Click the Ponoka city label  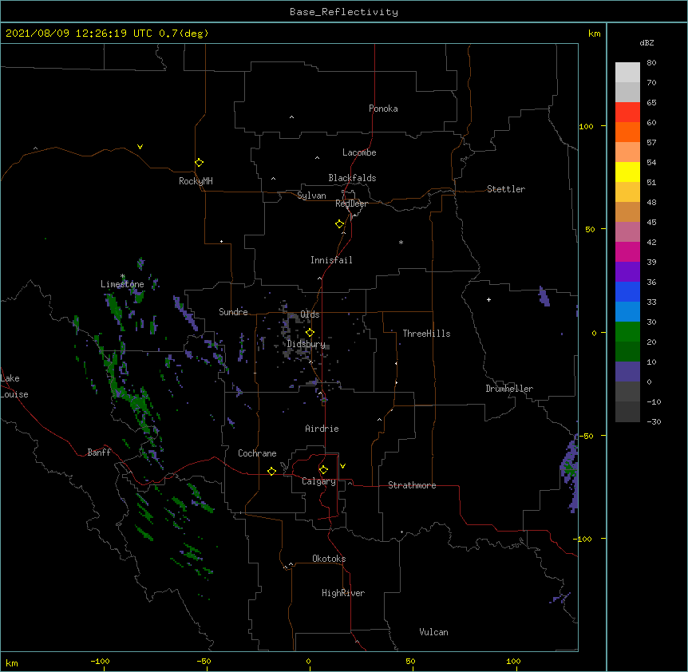[383, 109]
